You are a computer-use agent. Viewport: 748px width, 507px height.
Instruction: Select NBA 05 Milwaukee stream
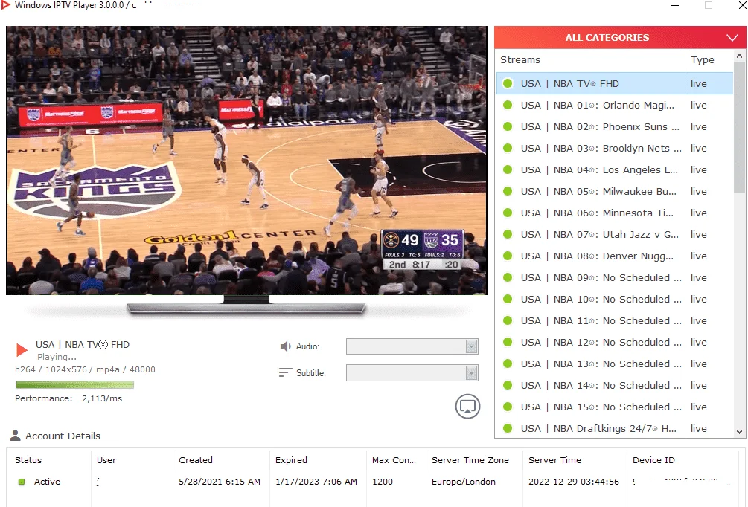pyautogui.click(x=615, y=191)
